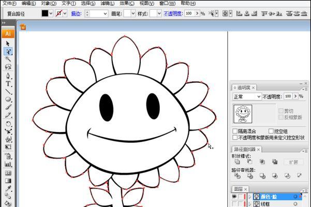This screenshot has width=311, height=207.
Task: Click the 扩展 button in pathfinder panel
Action: pos(293,162)
